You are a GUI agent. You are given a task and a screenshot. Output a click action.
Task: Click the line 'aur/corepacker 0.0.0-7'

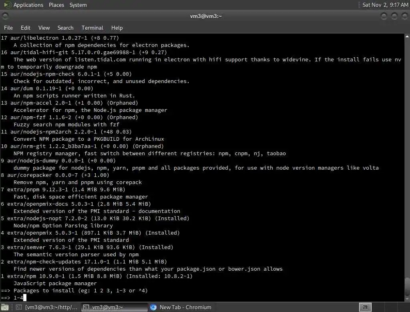pos(55,175)
